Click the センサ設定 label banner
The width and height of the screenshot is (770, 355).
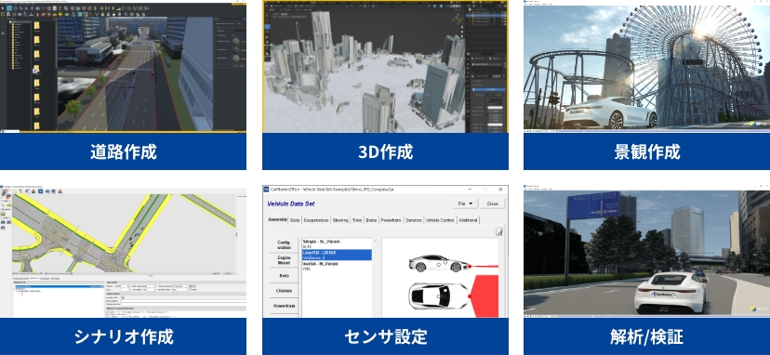[386, 336]
